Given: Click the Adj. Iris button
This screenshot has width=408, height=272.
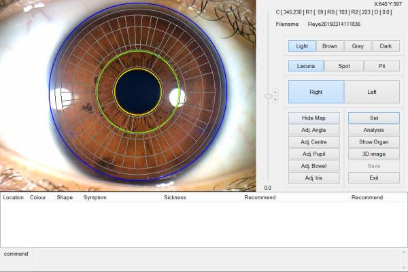Looking at the screenshot, I should coord(313,177).
